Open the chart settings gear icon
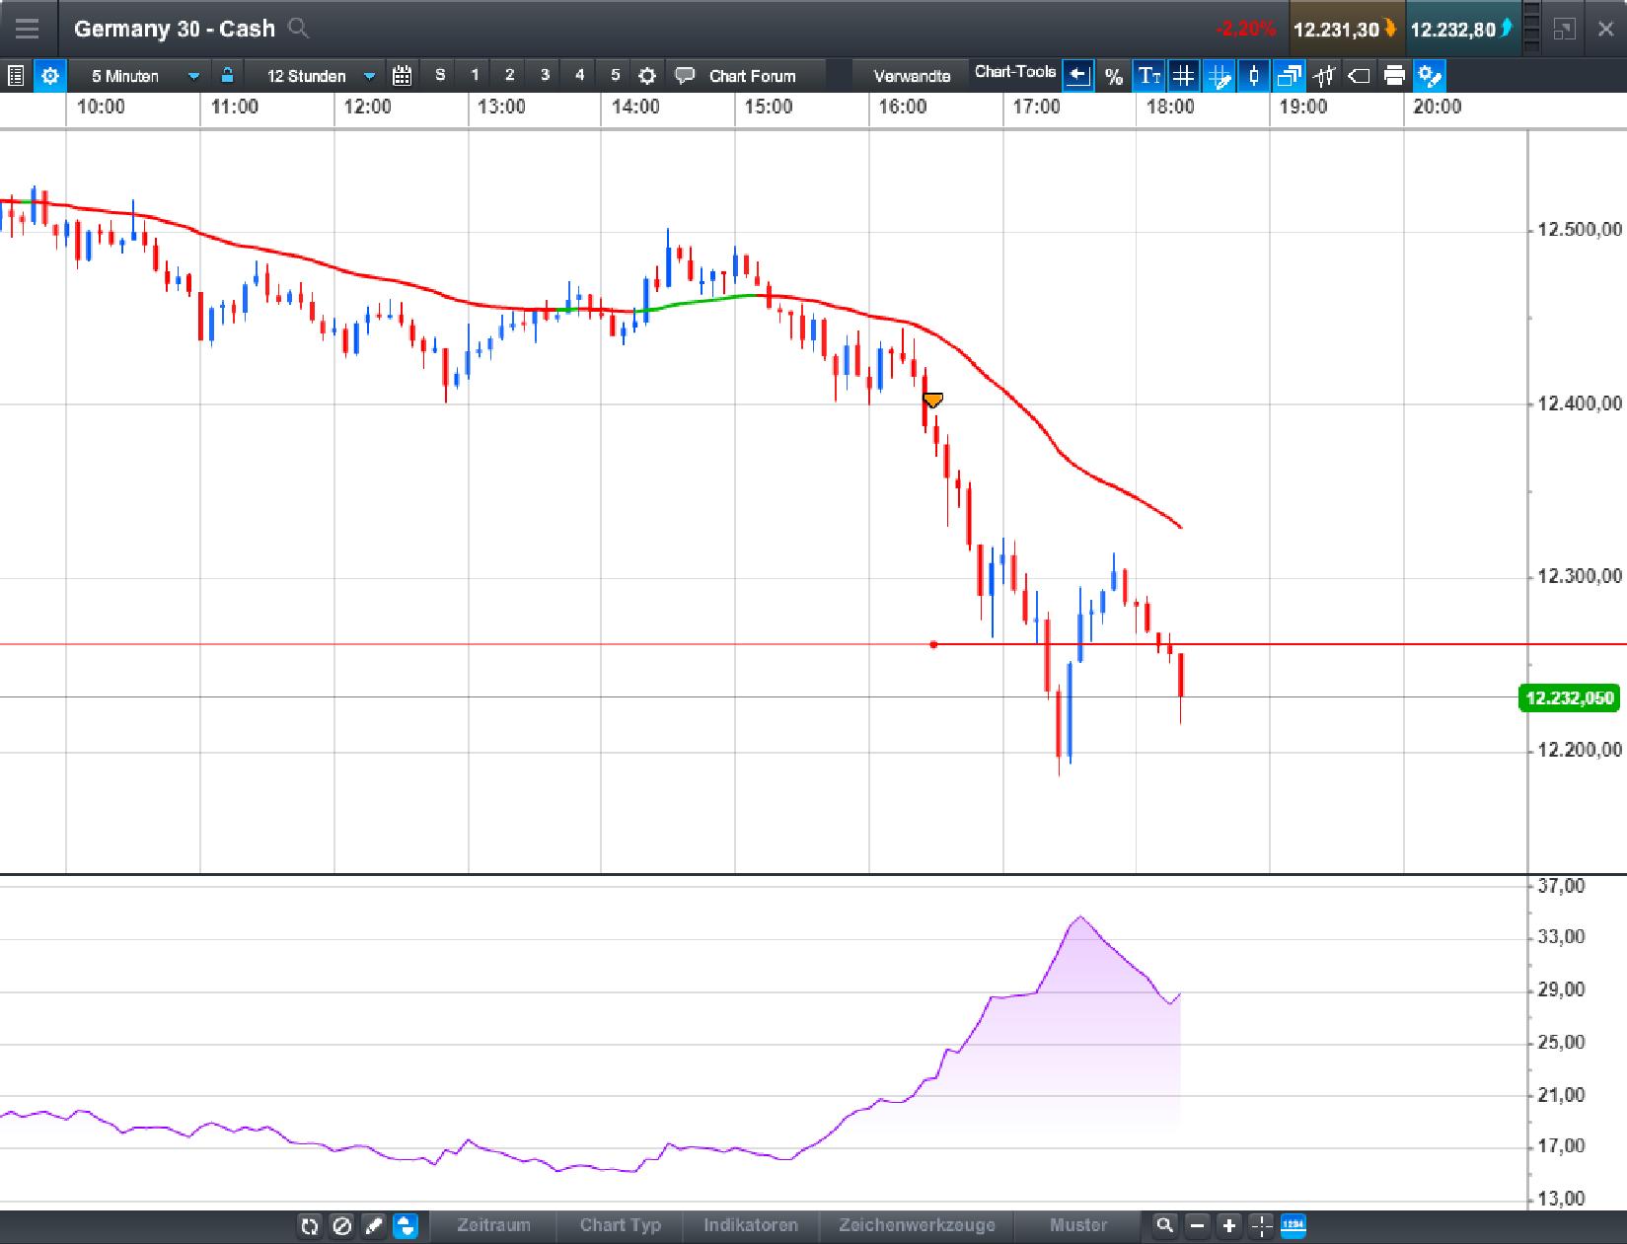The image size is (1627, 1244). (x=49, y=75)
